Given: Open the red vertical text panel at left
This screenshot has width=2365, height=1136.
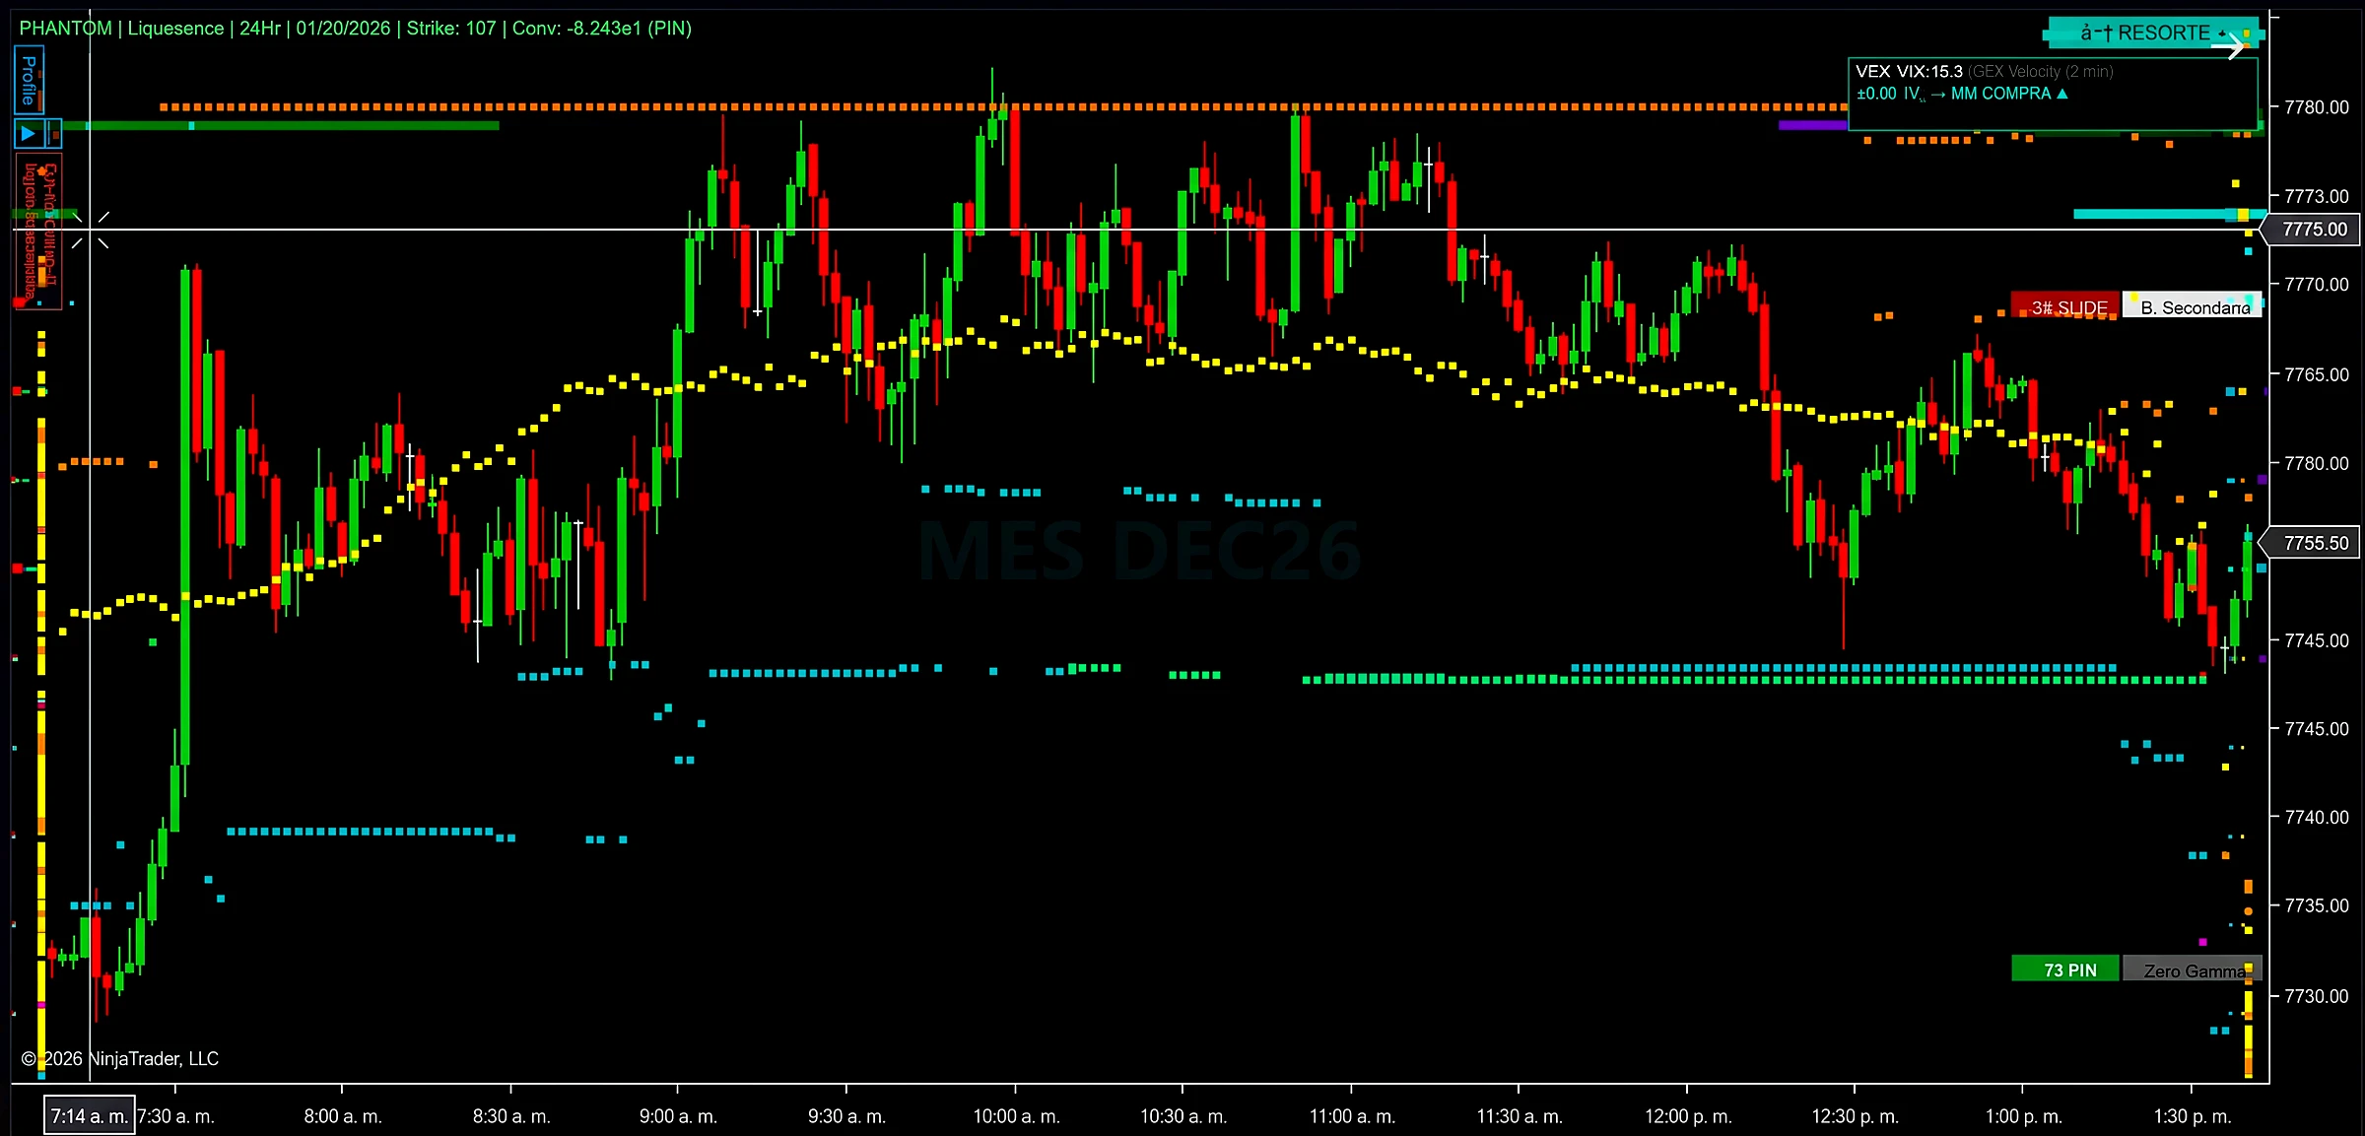Looking at the screenshot, I should (38, 232).
